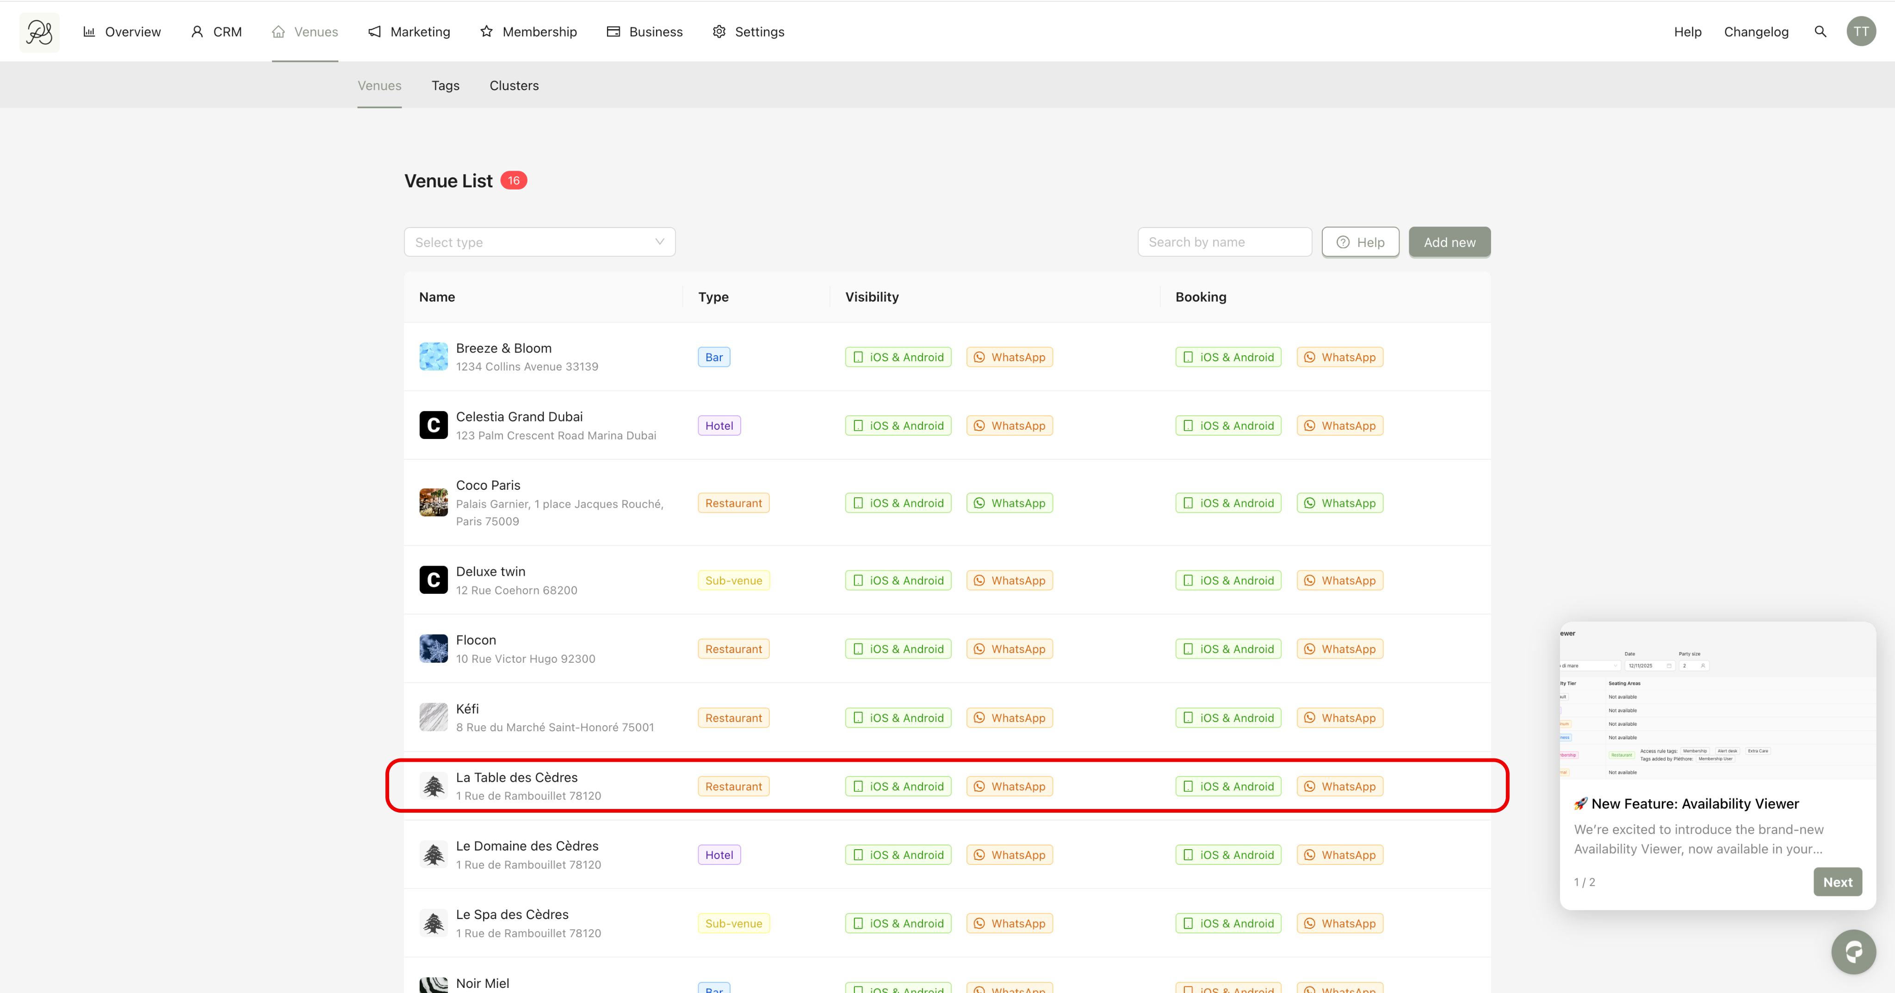Viewport: 1895px width, 993px height.
Task: Click the Coco Paris venue photo icon
Action: pyautogui.click(x=433, y=503)
